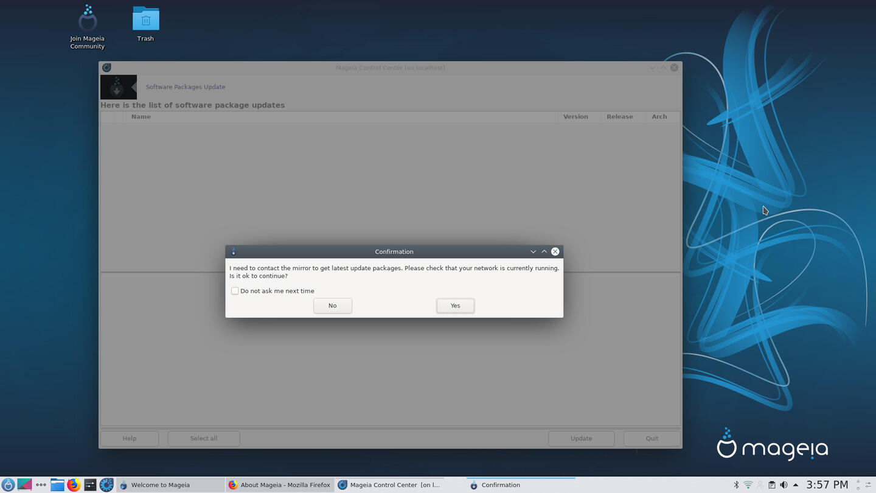876x493 pixels.
Task: Open the clipboard tray icon
Action: pos(772,485)
